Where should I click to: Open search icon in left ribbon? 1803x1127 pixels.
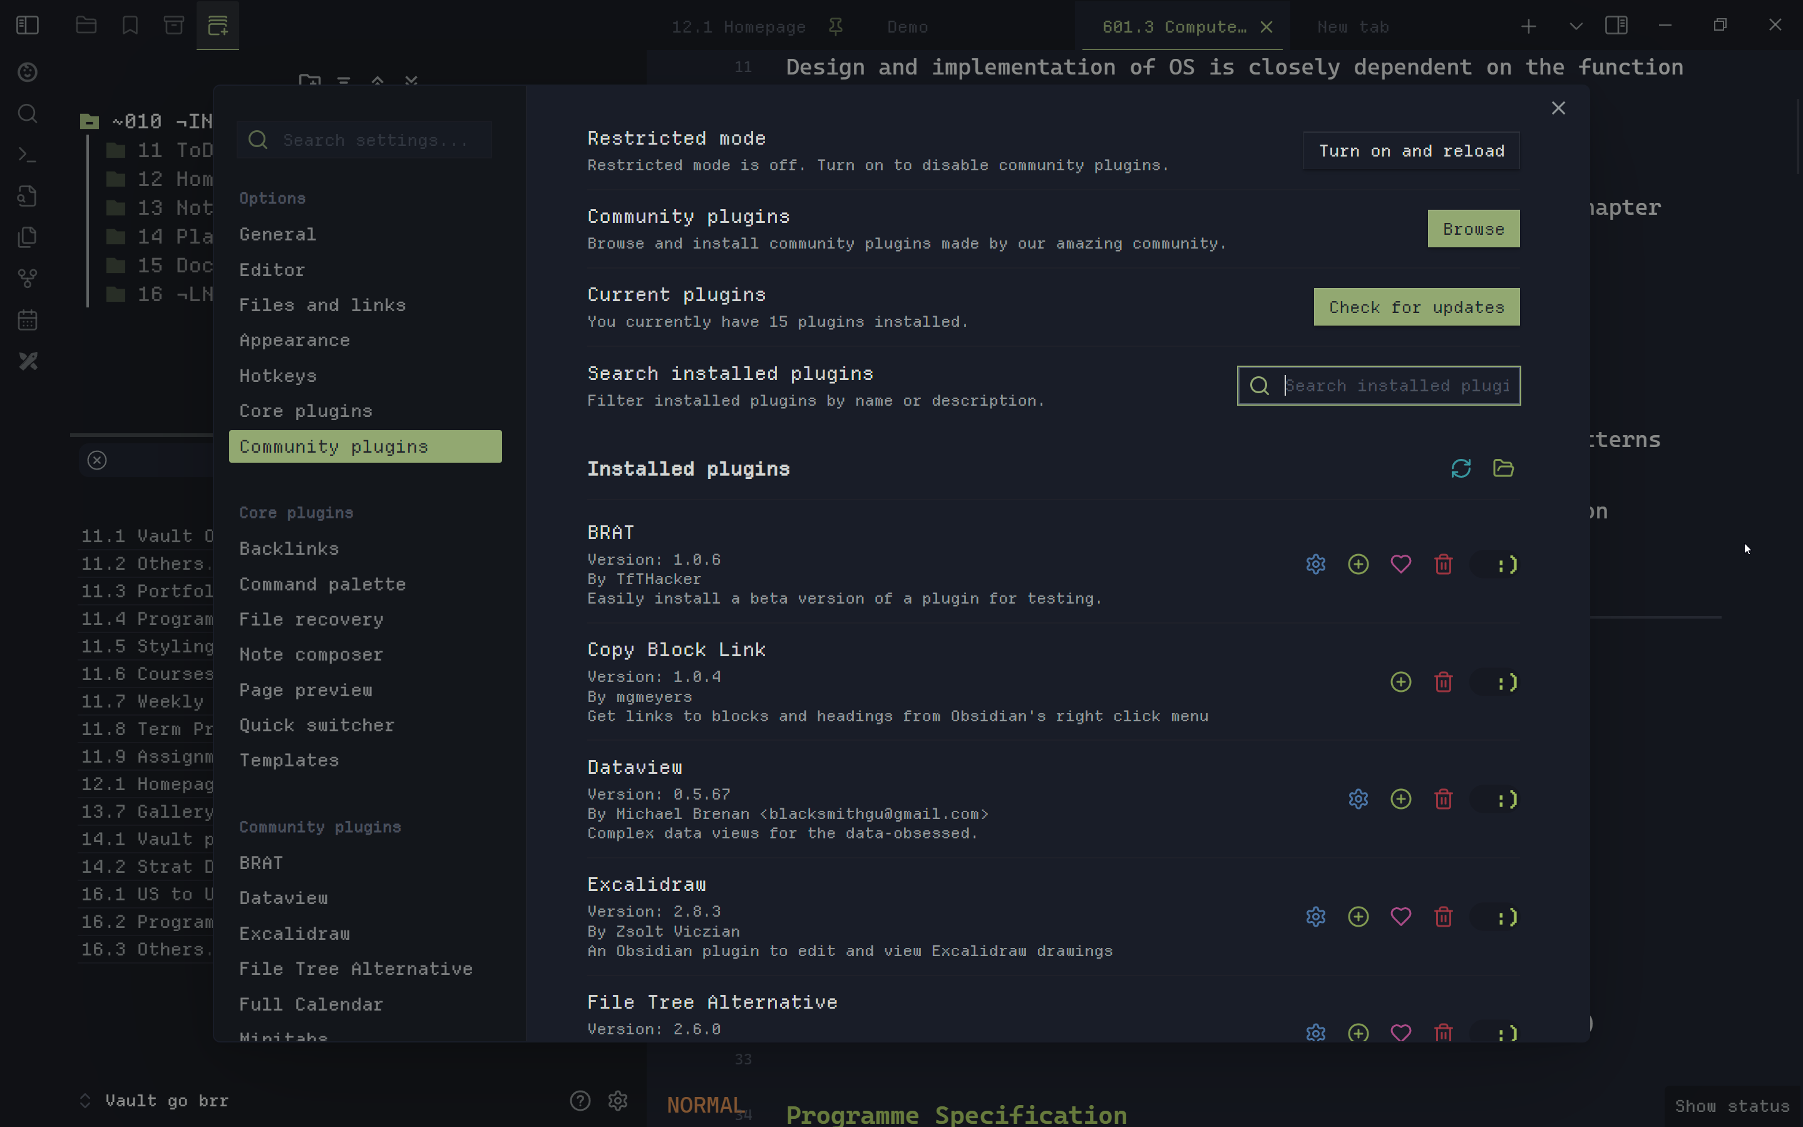click(x=28, y=113)
